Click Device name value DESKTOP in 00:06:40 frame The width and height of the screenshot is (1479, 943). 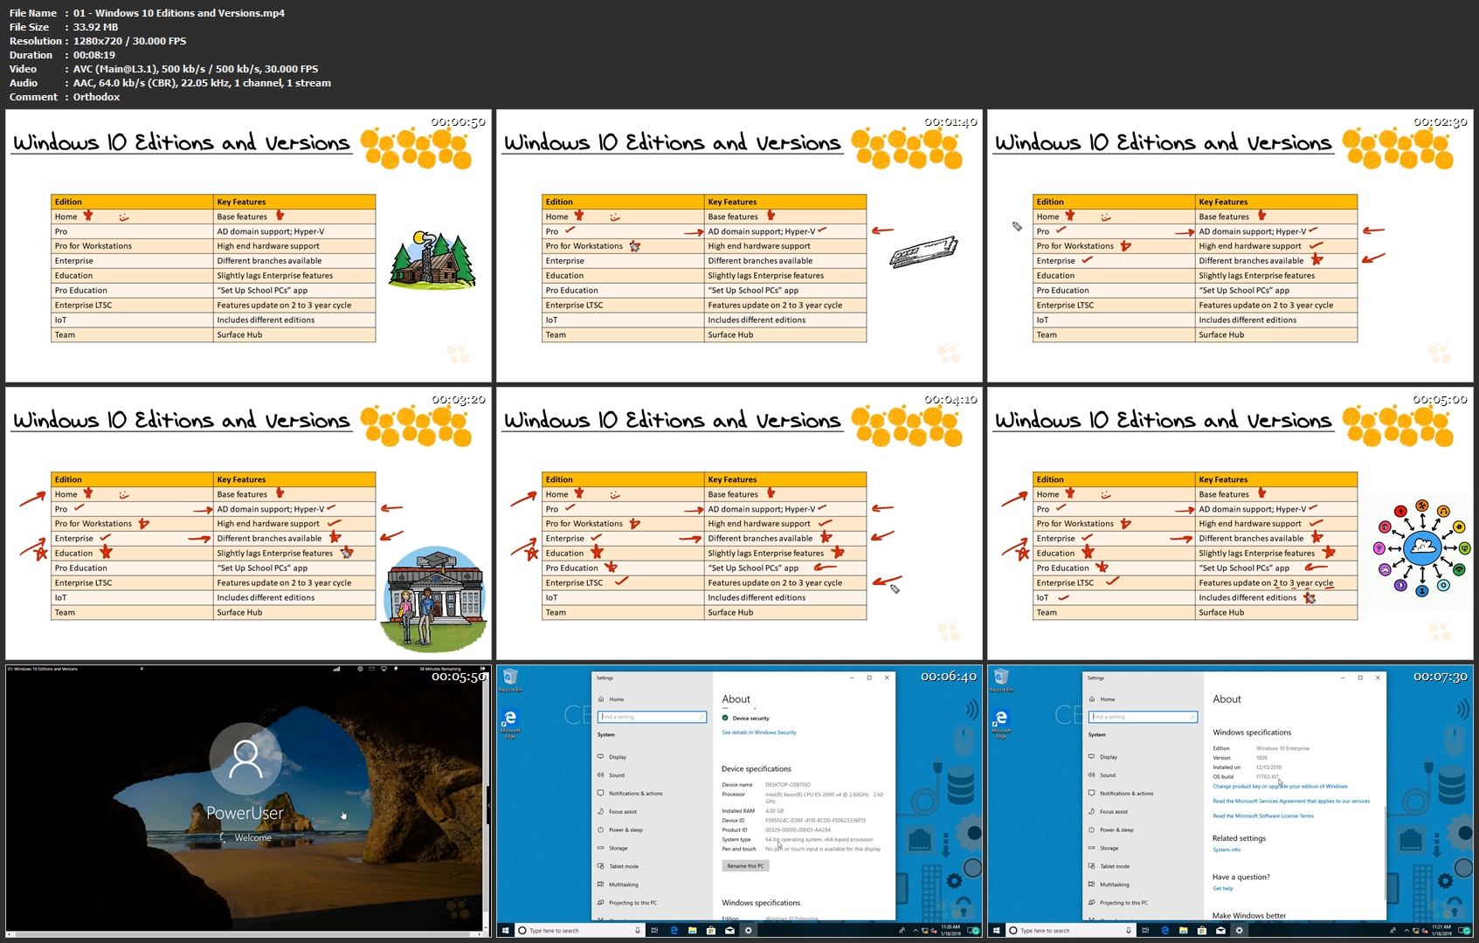(x=788, y=785)
